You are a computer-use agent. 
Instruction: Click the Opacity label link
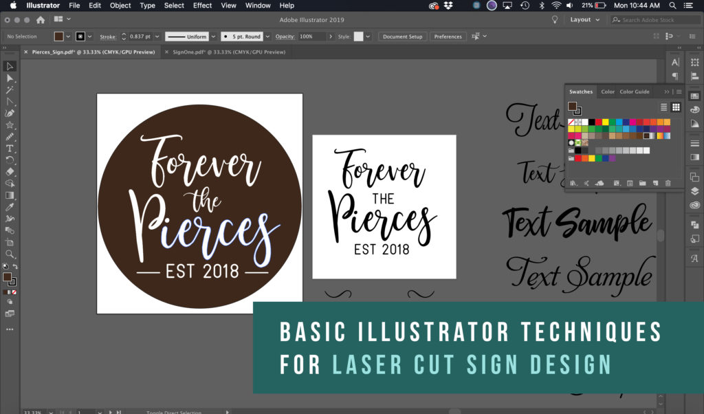(285, 37)
